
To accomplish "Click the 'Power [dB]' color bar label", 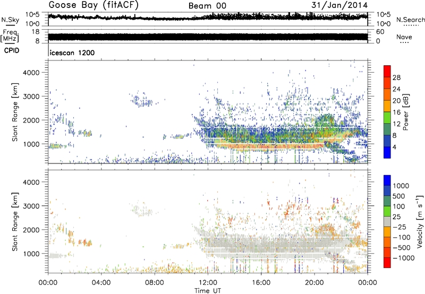I will [x=405, y=112].
